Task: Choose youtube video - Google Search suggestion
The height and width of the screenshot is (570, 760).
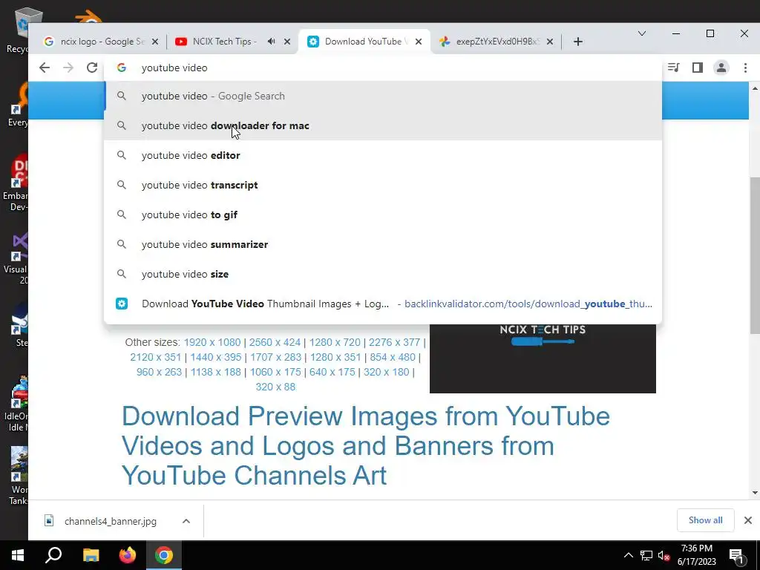Action: tap(383, 96)
